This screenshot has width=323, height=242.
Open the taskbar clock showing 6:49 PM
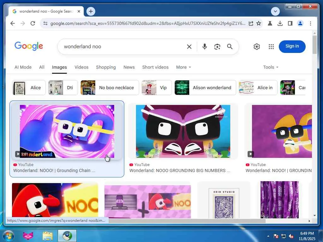point(307,236)
